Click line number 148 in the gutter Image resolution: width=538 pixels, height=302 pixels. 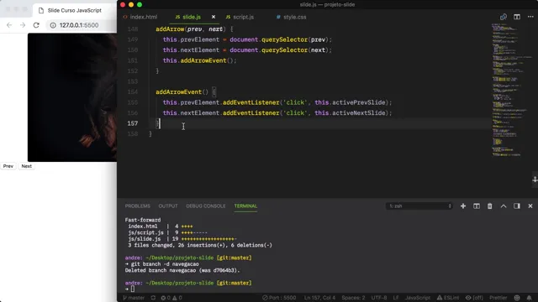tap(133, 29)
